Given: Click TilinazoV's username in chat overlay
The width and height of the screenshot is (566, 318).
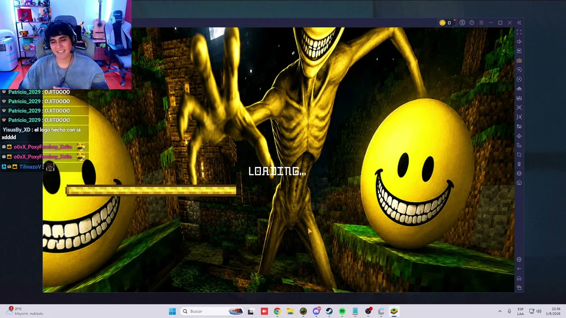Looking at the screenshot, I should pyautogui.click(x=30, y=167).
